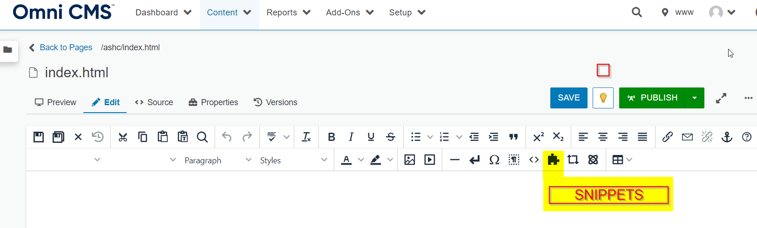Viewport: 757px width, 228px height.
Task: Toggle underline formatting
Action: pyautogui.click(x=371, y=137)
